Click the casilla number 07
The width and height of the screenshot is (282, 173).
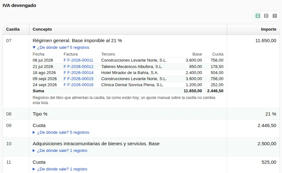[x=9, y=41]
